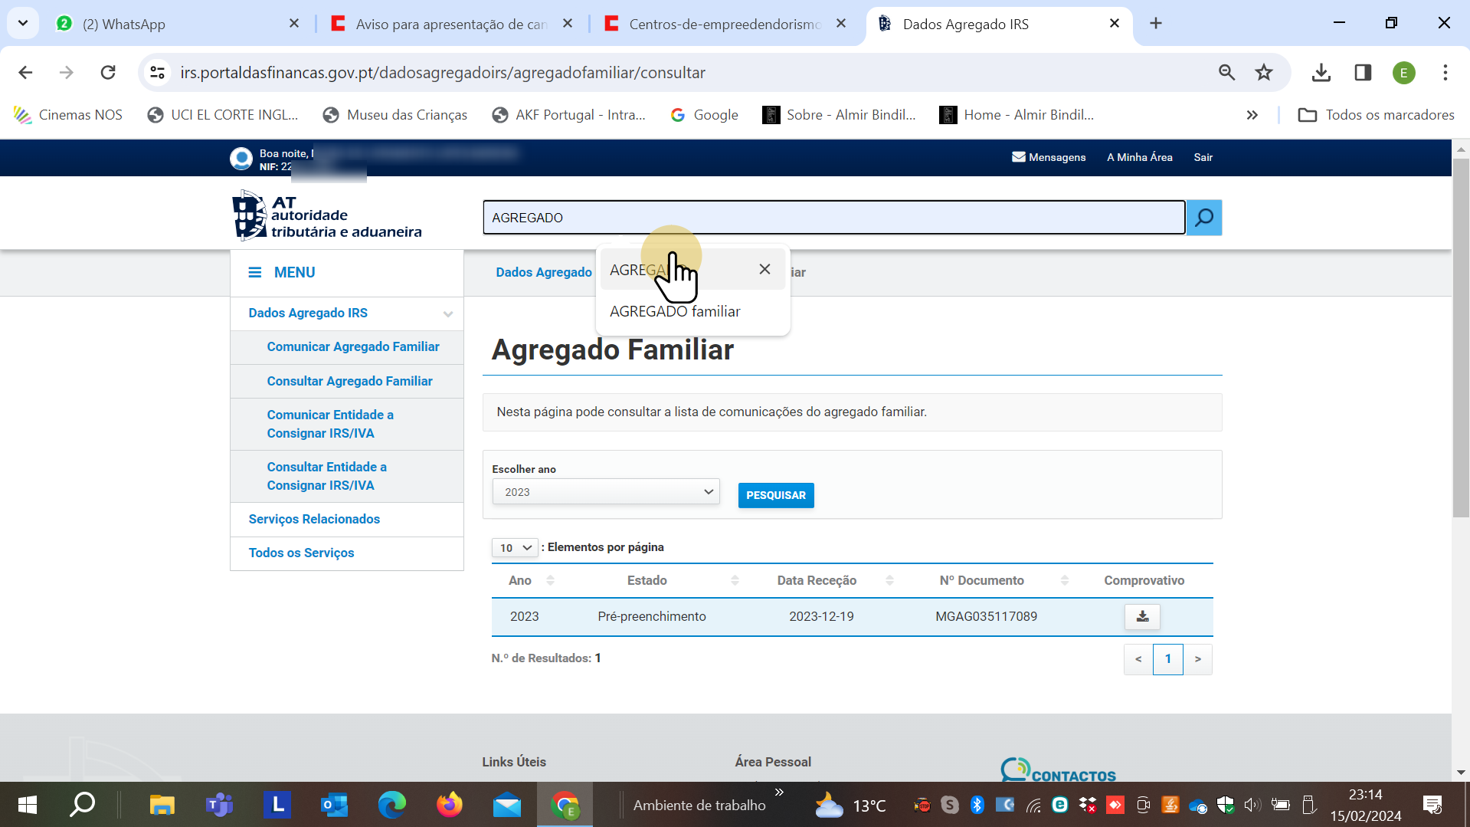Click the AT autoridade tributária logo
The height and width of the screenshot is (827, 1470).
[327, 216]
